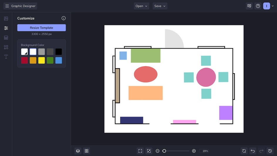Open the Help question mark icon
This screenshot has width=277, height=156.
(258, 6)
